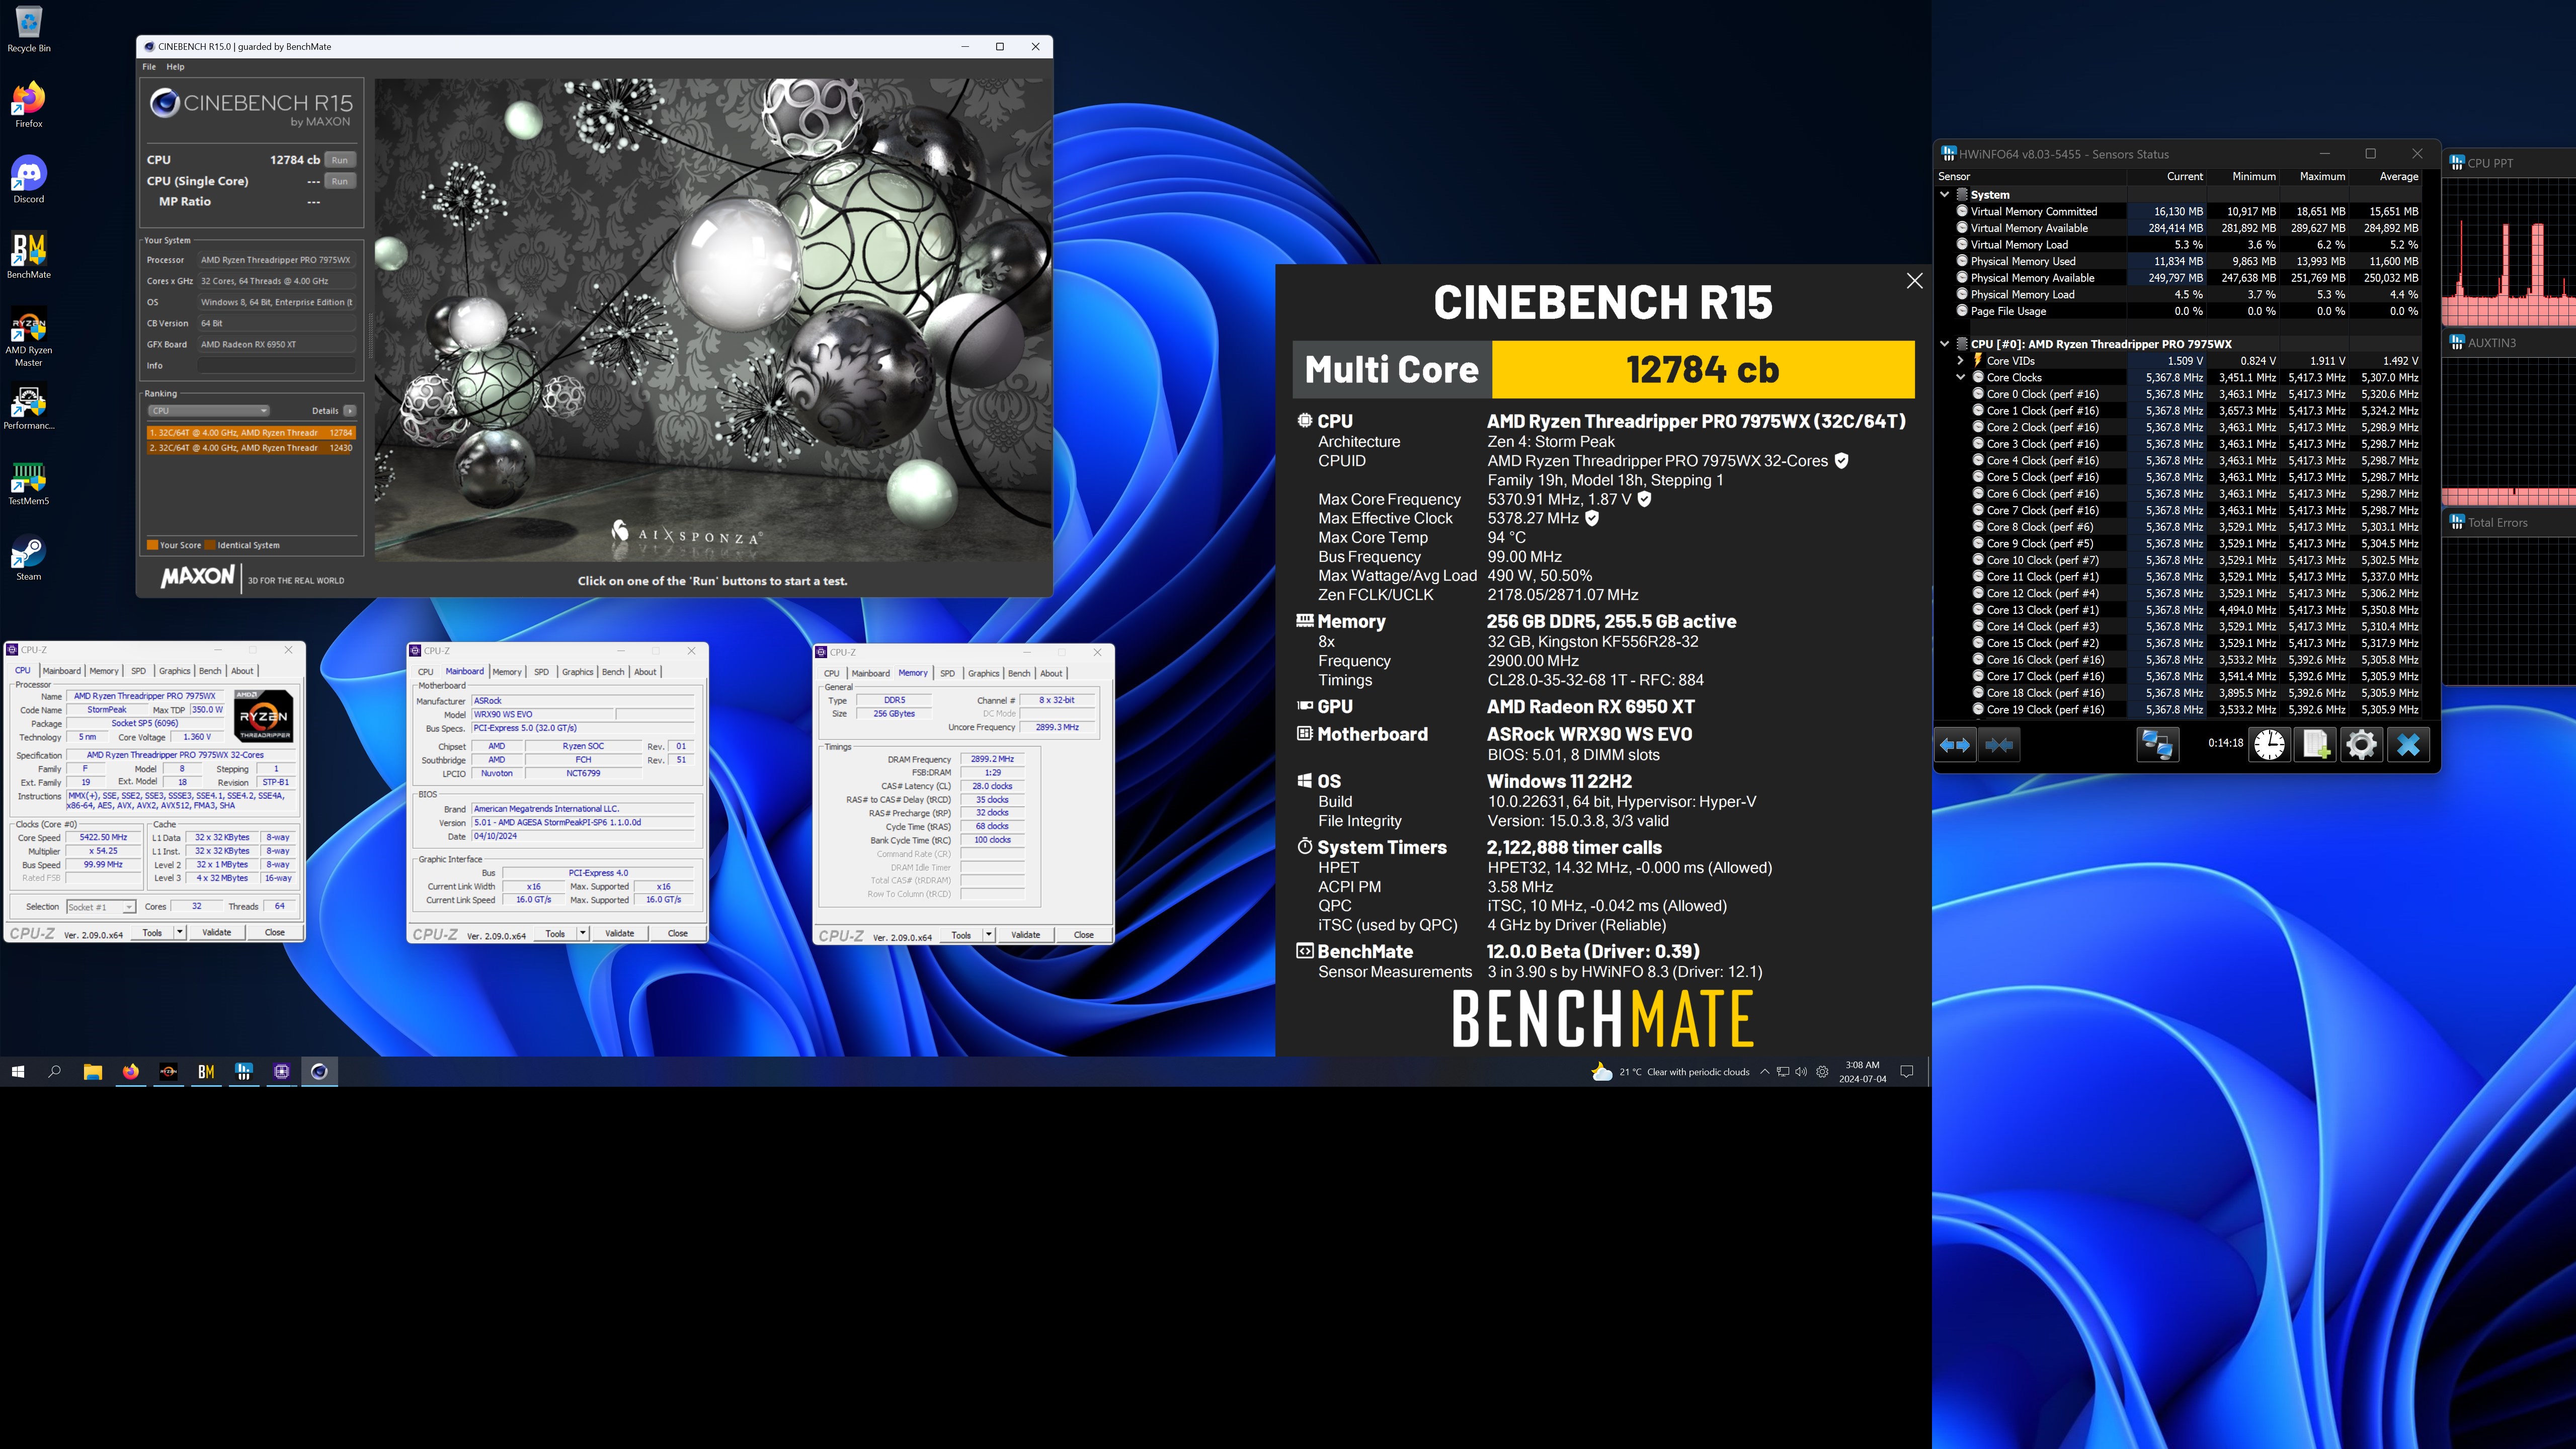Open Graphics tab in Memory CPU-Z window

983,673
